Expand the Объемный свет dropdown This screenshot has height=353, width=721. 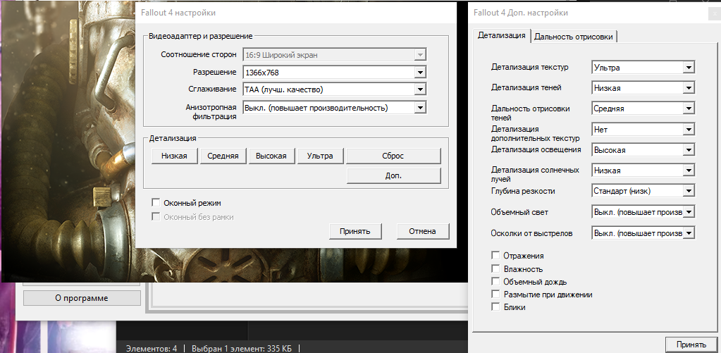[x=643, y=212]
